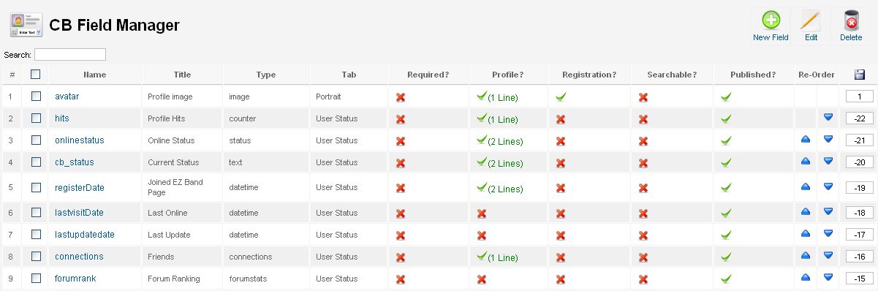Click the order number box for avatar
Image resolution: width=878 pixels, height=291 pixels.
(x=860, y=97)
